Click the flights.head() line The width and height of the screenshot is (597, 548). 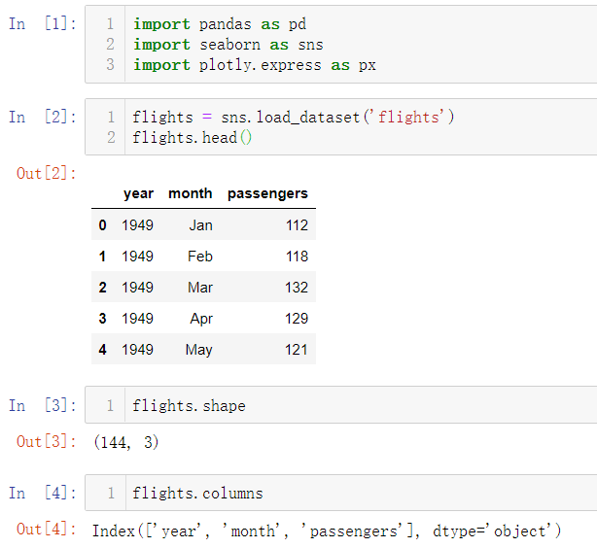click(193, 137)
